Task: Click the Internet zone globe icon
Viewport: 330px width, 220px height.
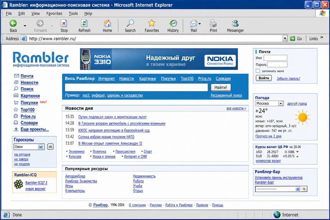Action: [x=277, y=215]
